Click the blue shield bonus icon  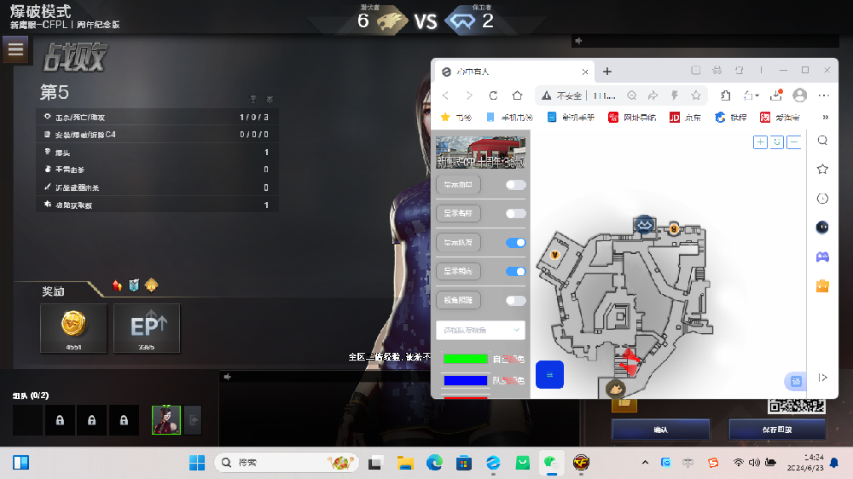(134, 286)
